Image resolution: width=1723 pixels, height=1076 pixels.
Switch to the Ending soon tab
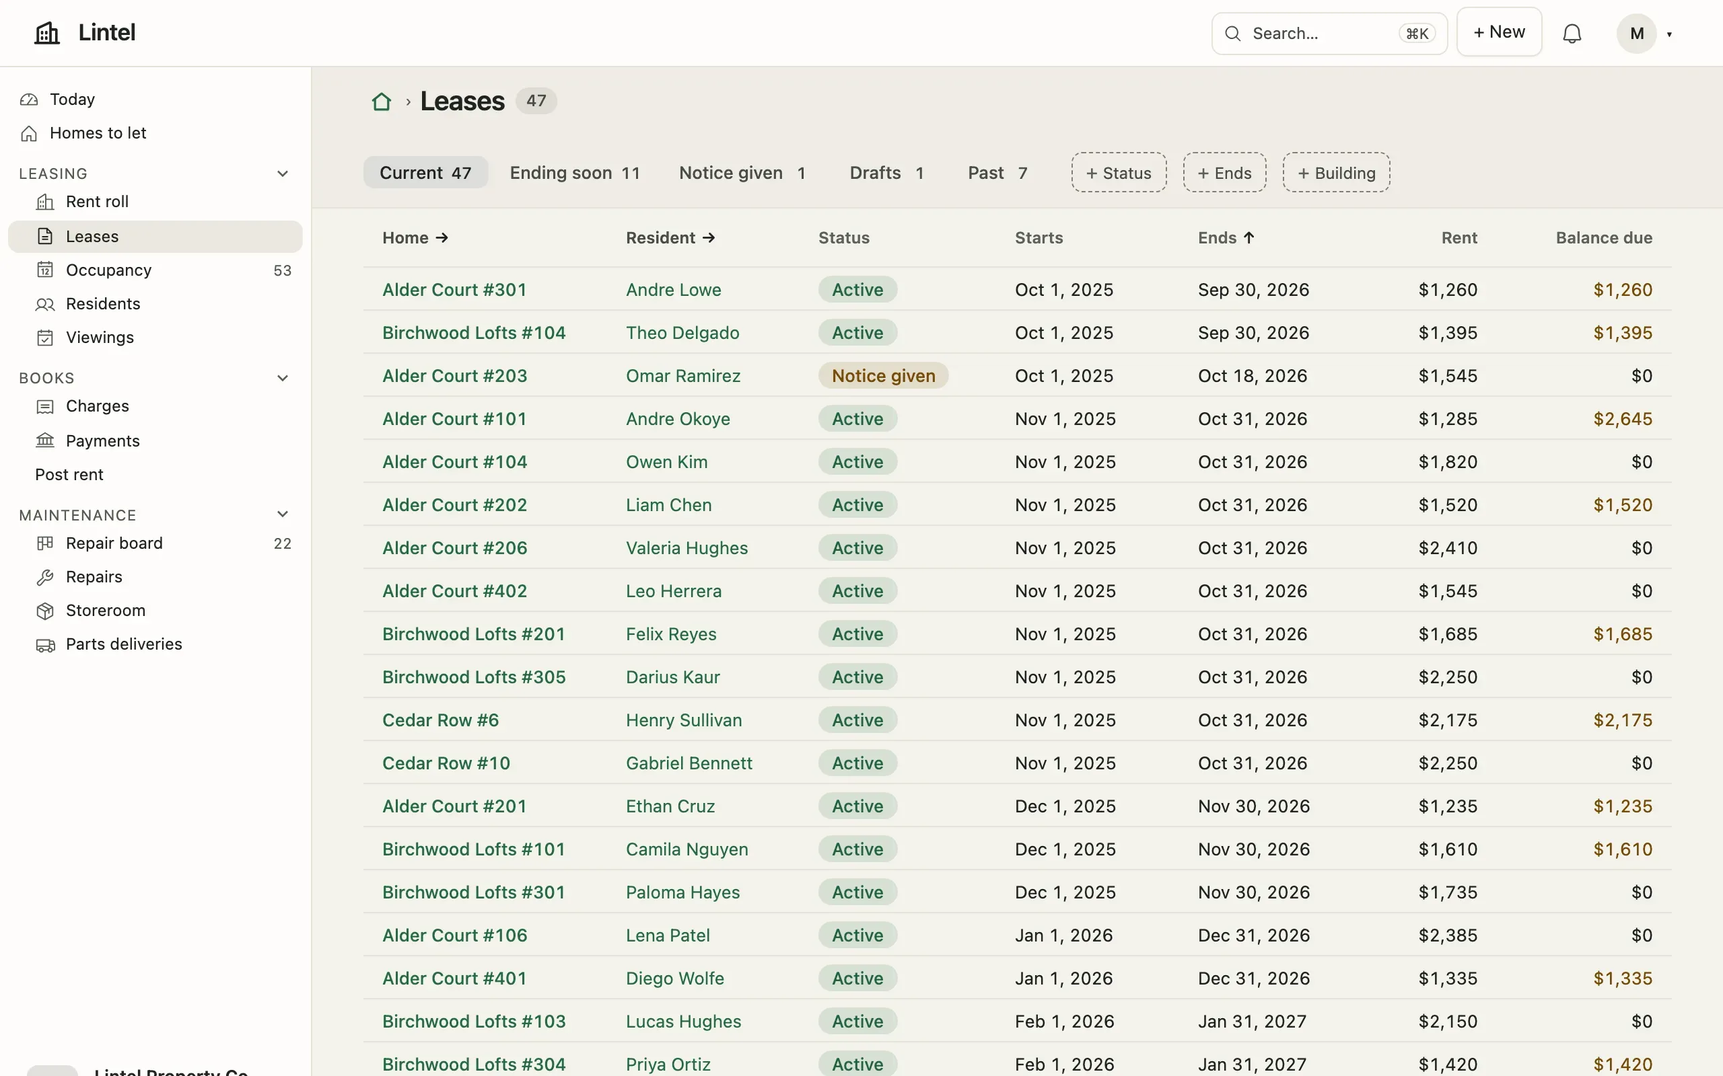[x=575, y=173]
